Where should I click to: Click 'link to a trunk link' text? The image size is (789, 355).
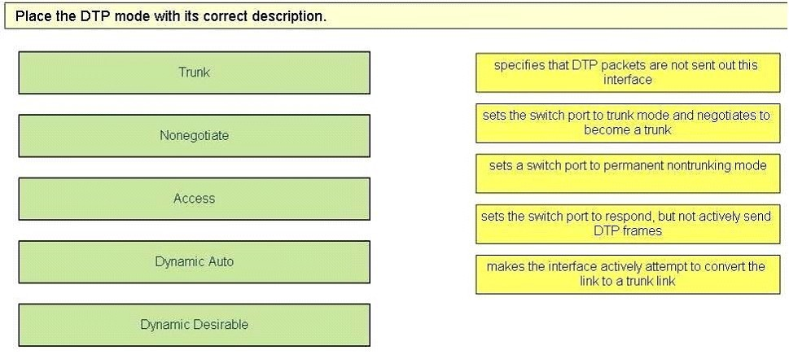point(628,282)
